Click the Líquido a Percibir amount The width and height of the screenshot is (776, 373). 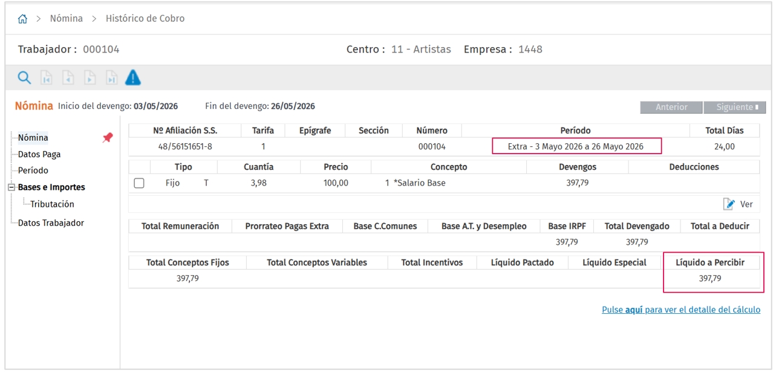pos(710,279)
